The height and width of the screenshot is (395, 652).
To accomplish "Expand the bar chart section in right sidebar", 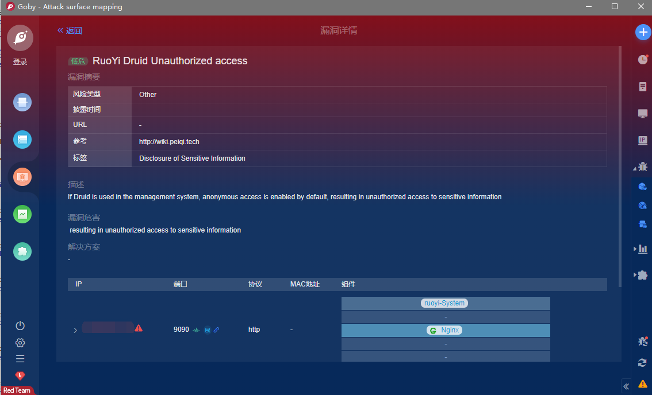I will coord(636,249).
